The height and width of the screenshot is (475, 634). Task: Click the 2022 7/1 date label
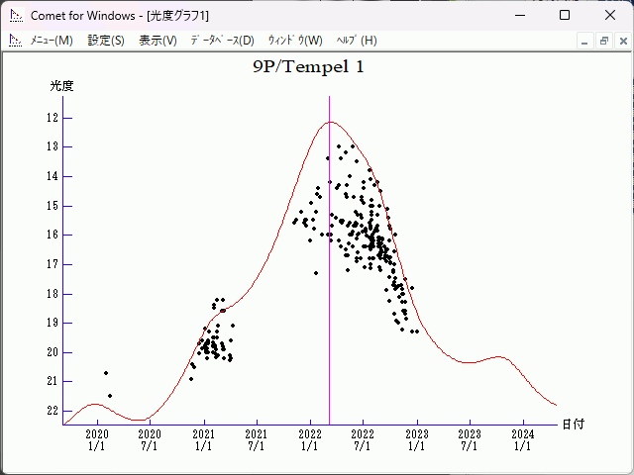[363, 440]
